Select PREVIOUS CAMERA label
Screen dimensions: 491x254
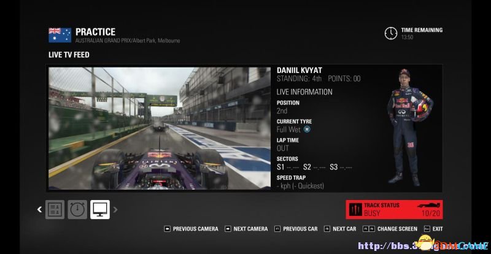(195, 229)
